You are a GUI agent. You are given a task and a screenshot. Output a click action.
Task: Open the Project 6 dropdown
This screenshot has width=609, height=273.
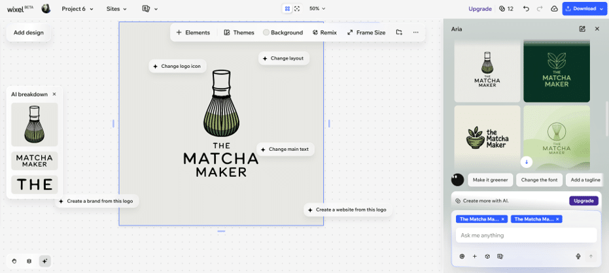pyautogui.click(x=77, y=9)
